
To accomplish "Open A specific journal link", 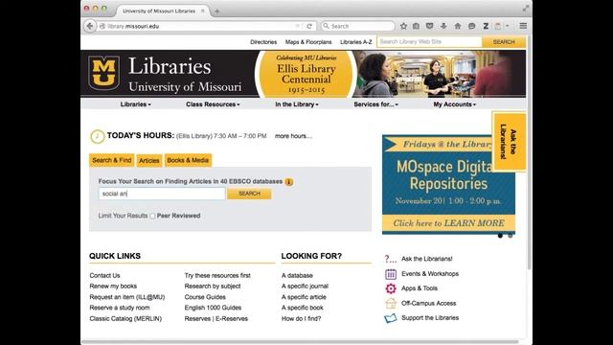I will [305, 287].
